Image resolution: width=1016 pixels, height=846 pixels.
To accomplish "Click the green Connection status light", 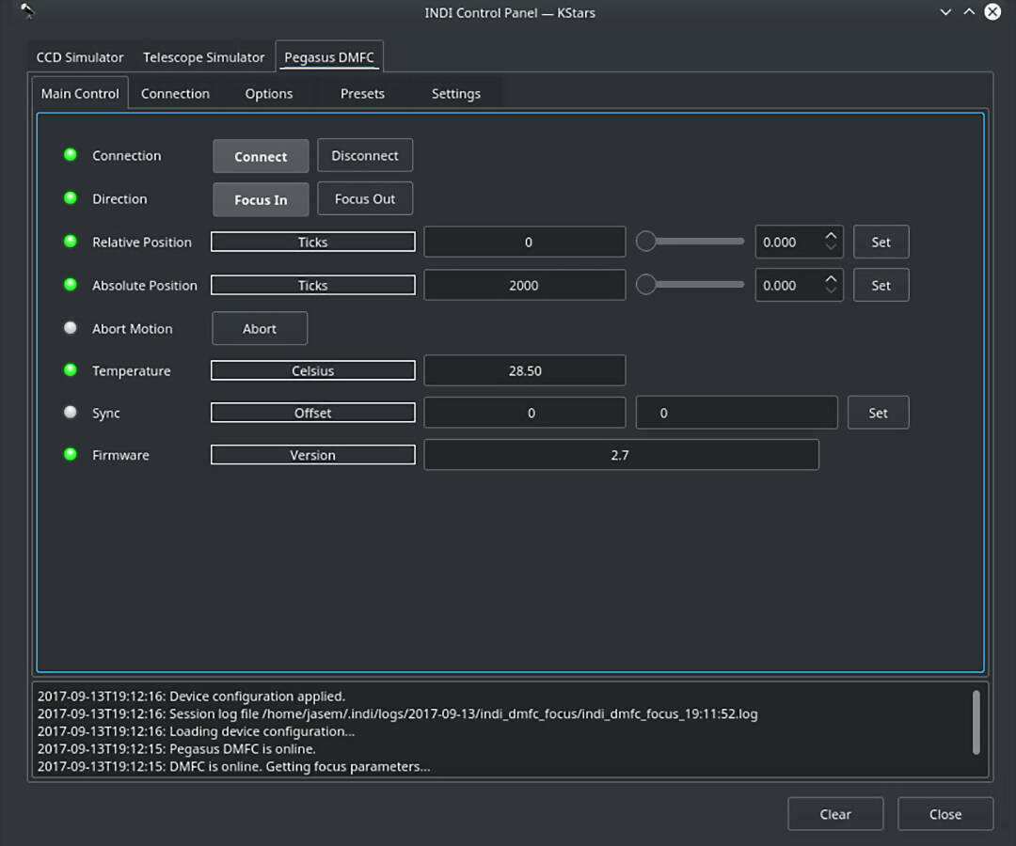I will [x=71, y=155].
